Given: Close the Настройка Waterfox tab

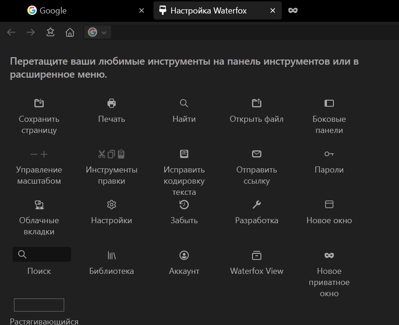Looking at the screenshot, I should 273,10.
